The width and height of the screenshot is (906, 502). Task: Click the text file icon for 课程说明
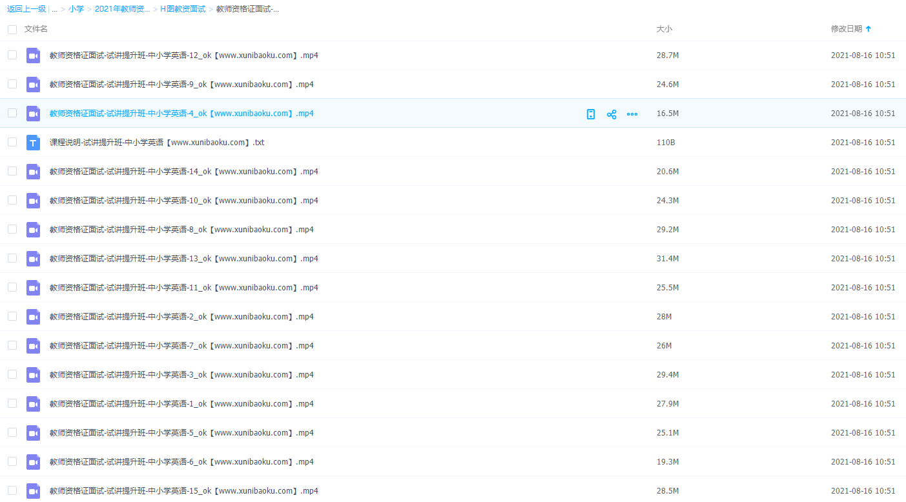tap(33, 143)
